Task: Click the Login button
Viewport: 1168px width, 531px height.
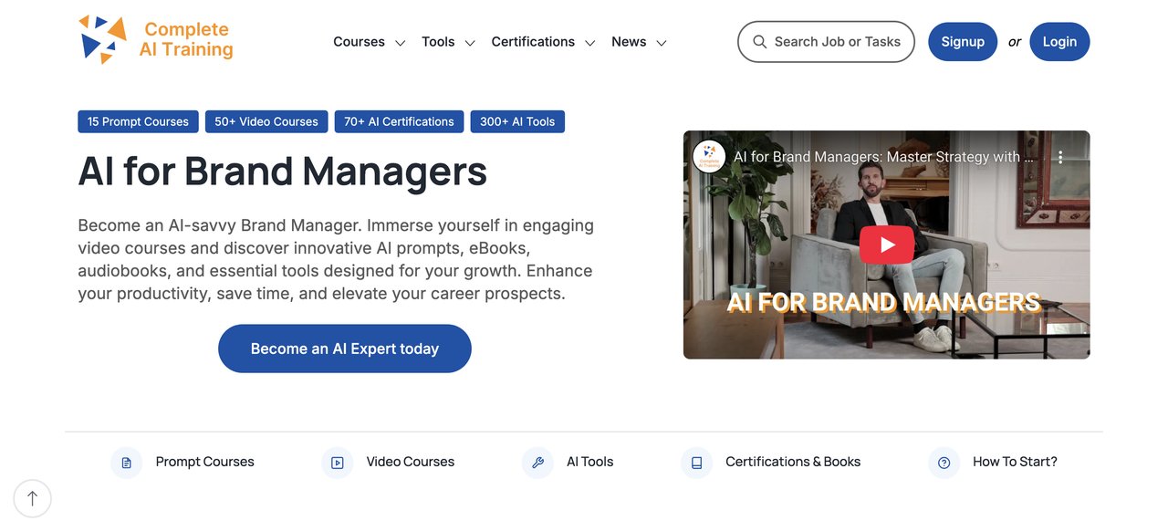Action: (x=1059, y=42)
